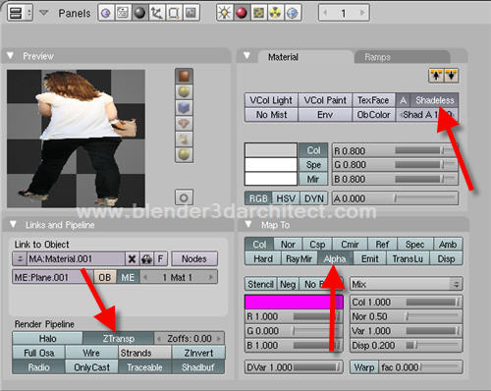The width and height of the screenshot is (491, 391).
Task: Click the Halo button
Action: click(x=47, y=338)
